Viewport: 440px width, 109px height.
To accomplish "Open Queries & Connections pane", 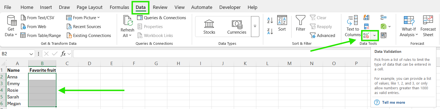I will pyautogui.click(x=161, y=18).
